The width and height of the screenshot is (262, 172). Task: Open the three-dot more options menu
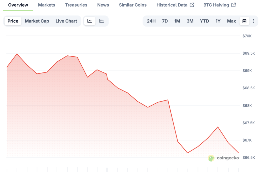(x=253, y=21)
